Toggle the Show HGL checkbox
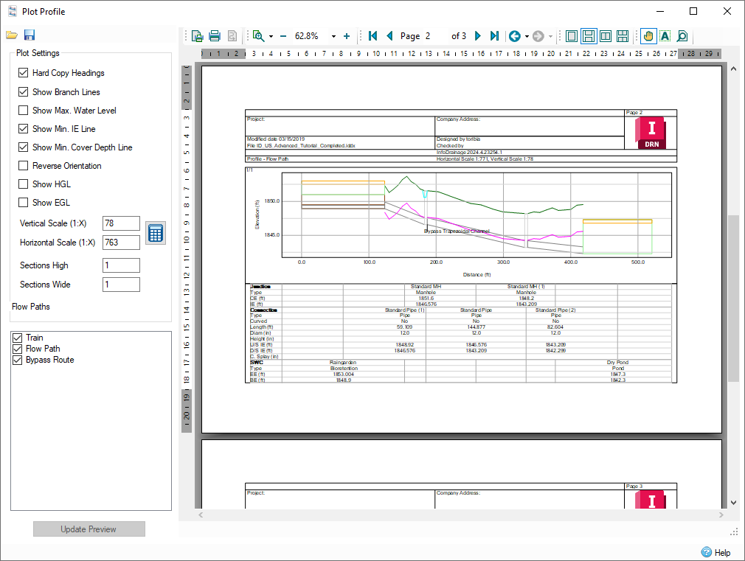 tap(23, 184)
